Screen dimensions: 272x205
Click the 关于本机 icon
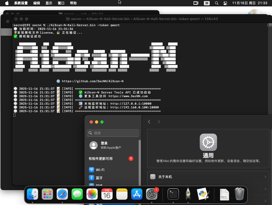point(153,177)
